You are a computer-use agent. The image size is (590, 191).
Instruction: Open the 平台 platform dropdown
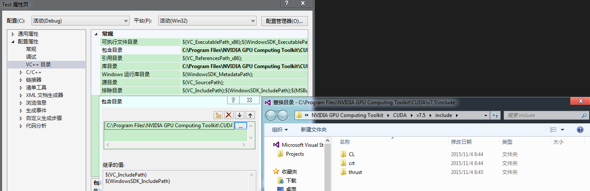[206, 20]
